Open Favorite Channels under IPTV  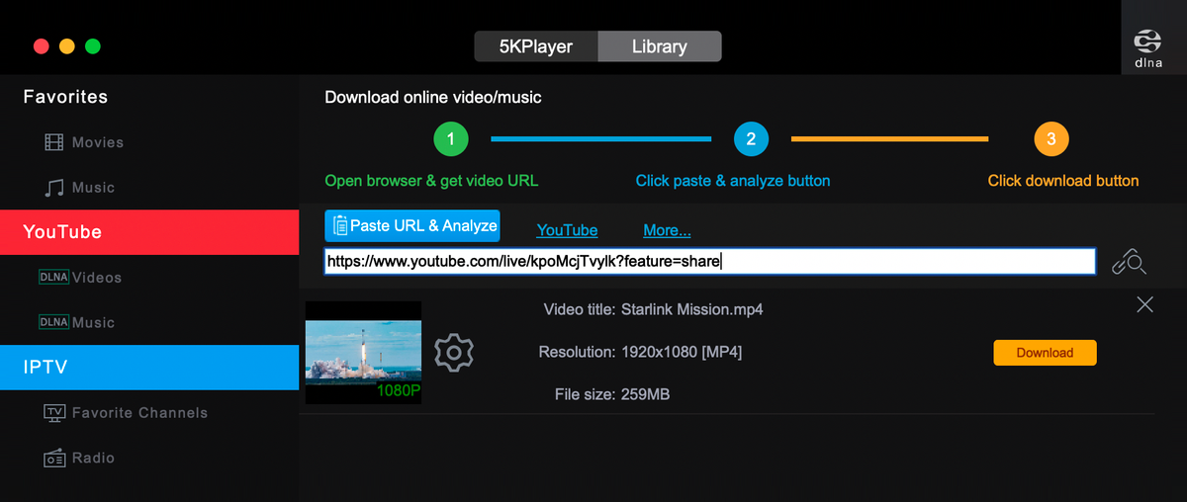[x=126, y=412]
